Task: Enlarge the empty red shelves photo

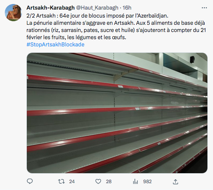Action: click(117, 113)
